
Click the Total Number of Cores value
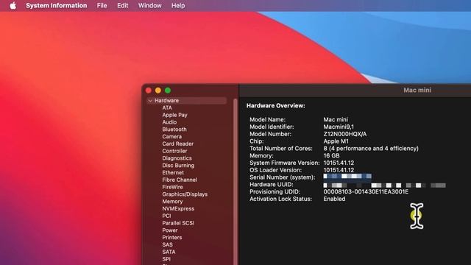pos(371,149)
